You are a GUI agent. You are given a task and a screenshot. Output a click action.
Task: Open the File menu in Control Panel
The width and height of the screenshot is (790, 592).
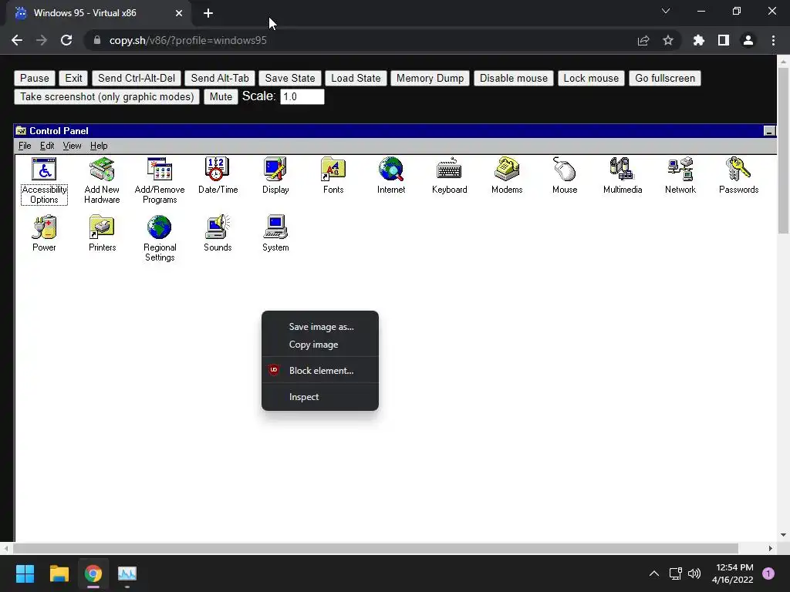(x=25, y=146)
